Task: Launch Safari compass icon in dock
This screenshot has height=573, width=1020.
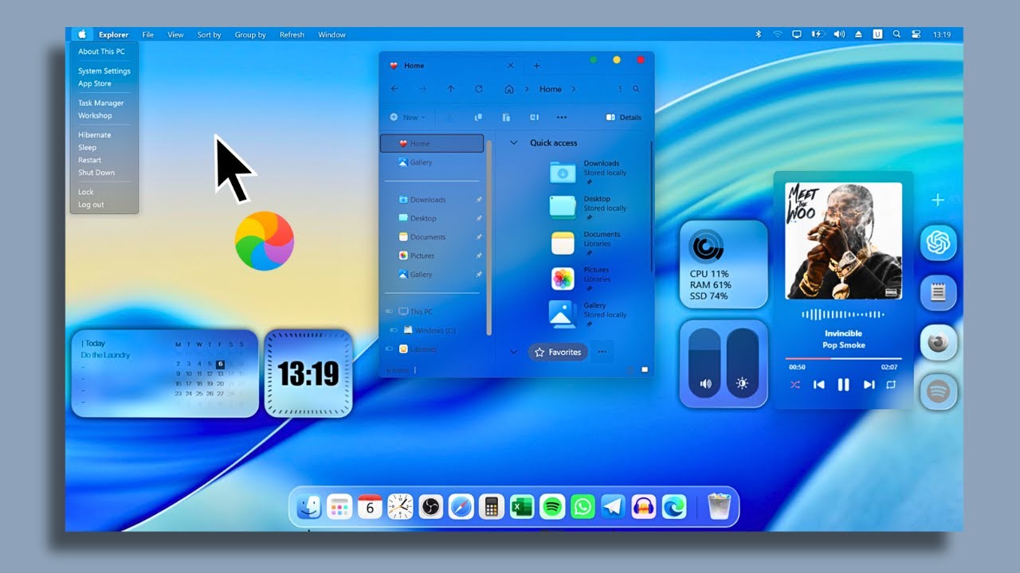Action: (461, 507)
